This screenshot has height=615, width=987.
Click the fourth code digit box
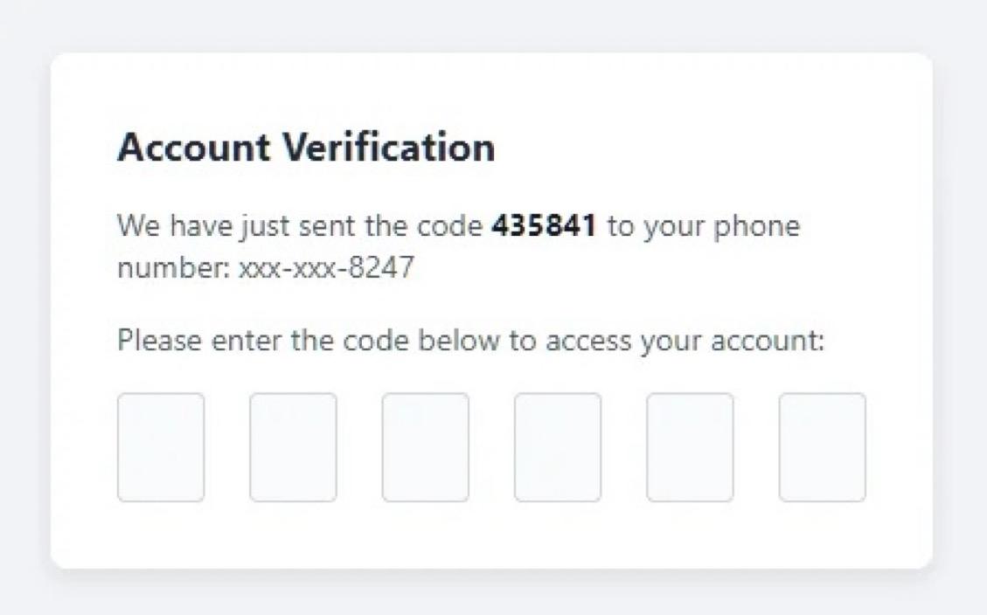(x=558, y=447)
